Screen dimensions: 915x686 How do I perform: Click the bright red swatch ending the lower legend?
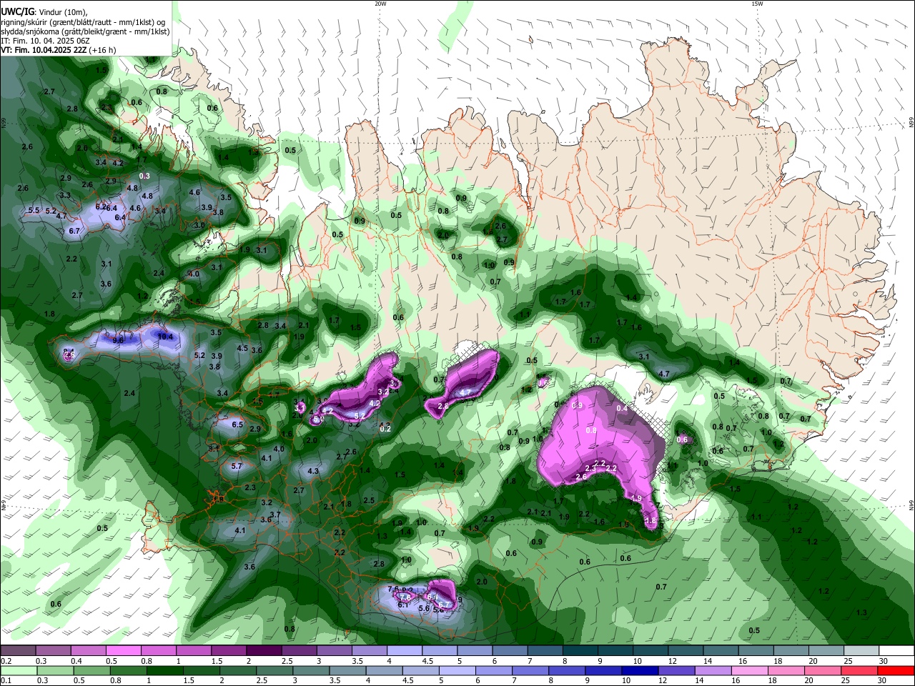[894, 671]
